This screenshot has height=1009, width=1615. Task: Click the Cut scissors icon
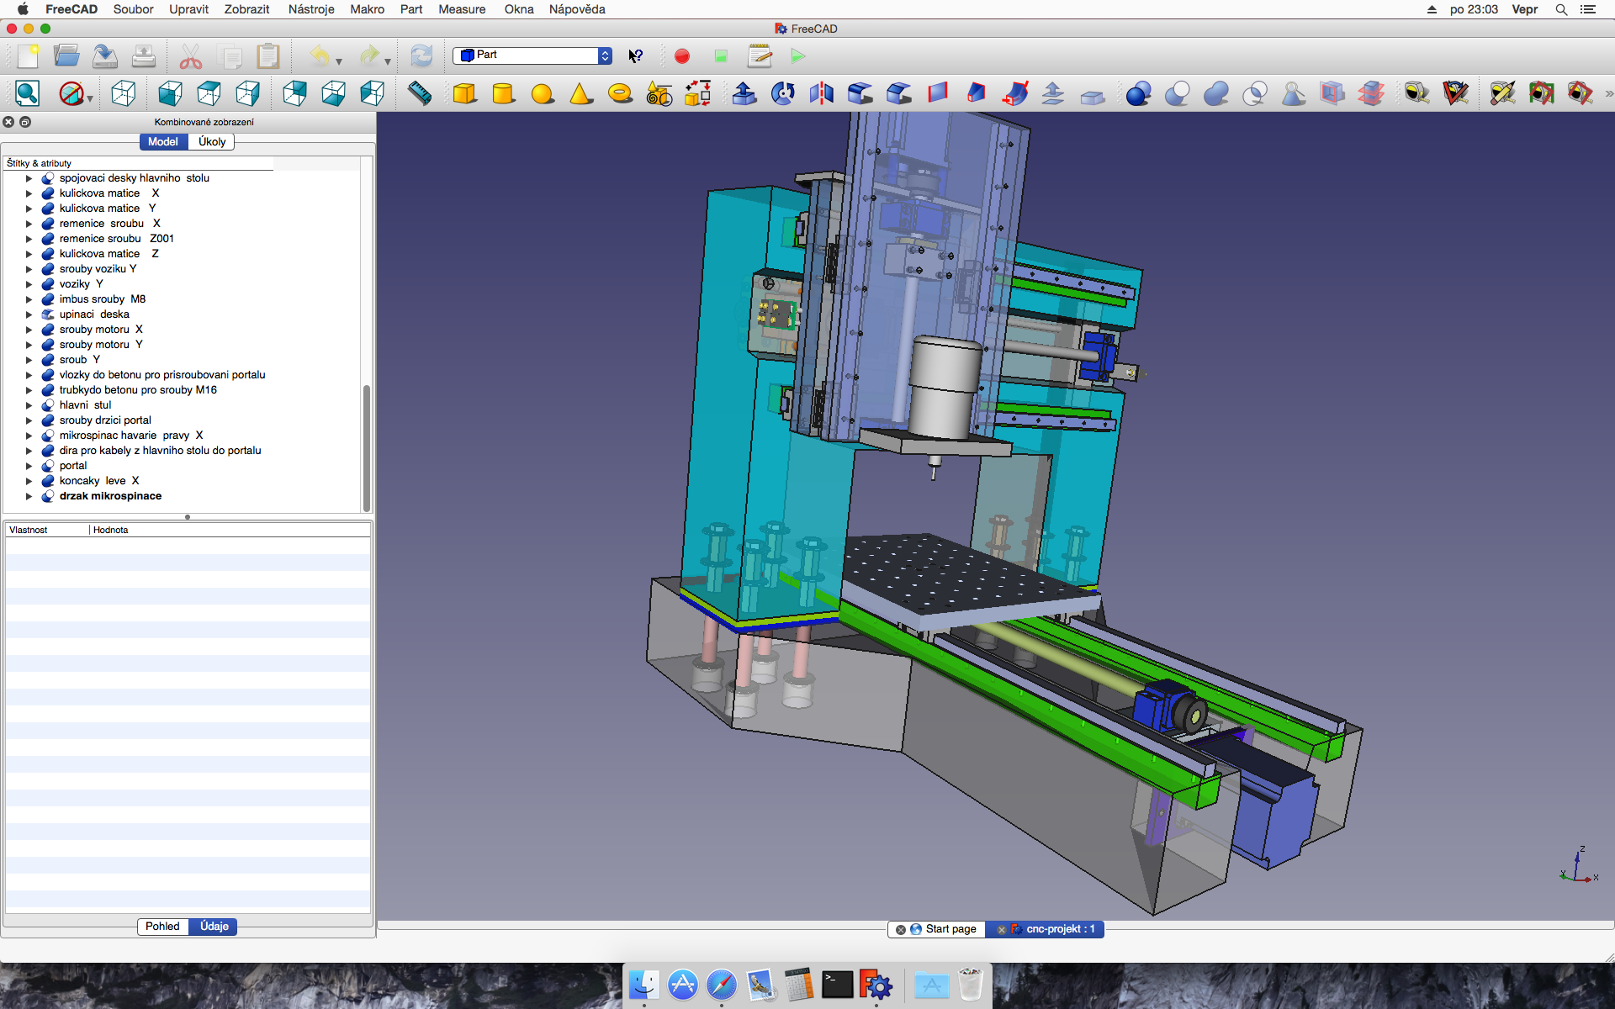pos(191,56)
